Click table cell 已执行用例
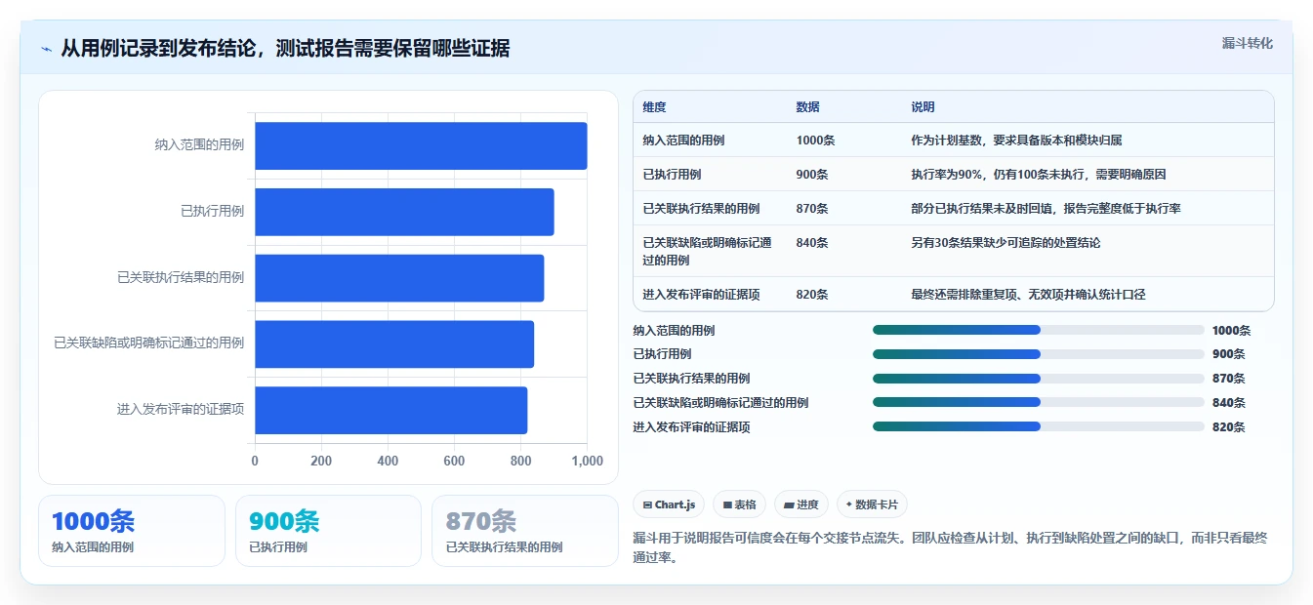Screen dimensions: 1313x605 tap(672, 175)
